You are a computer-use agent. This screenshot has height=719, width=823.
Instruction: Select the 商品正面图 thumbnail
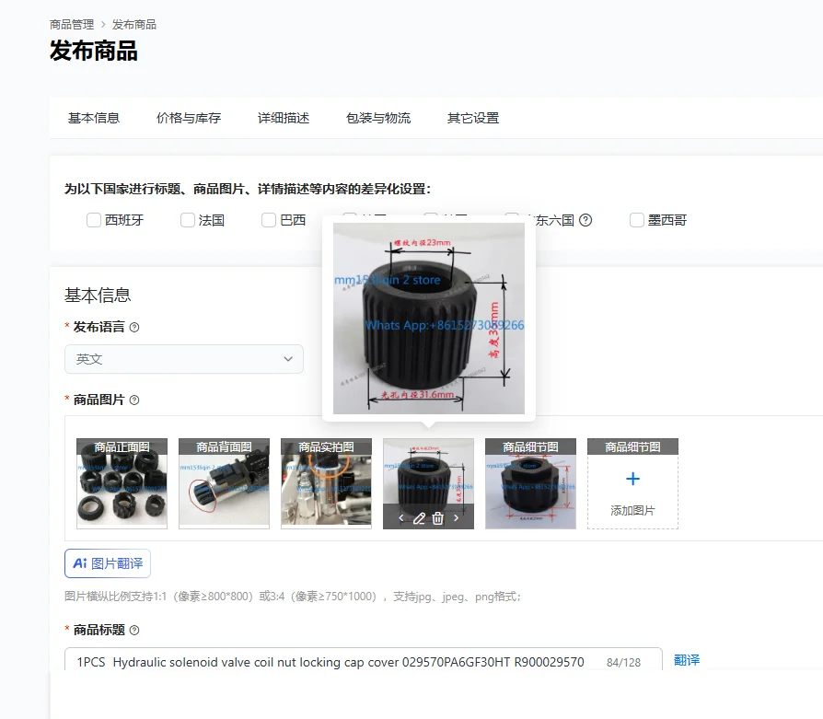(x=122, y=484)
